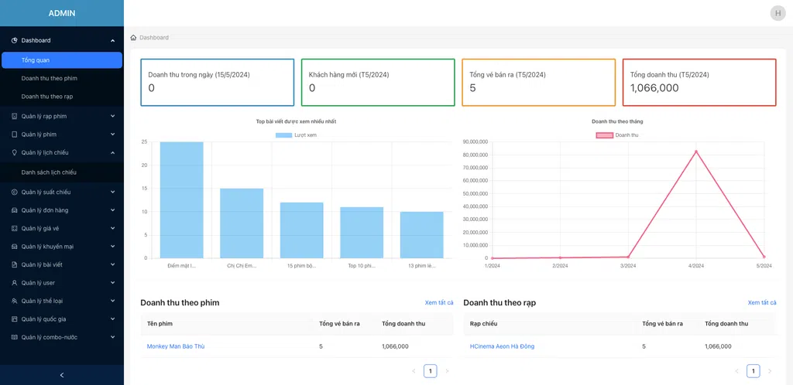Expand Quản lý phim chevron
This screenshot has width=793, height=385.
click(112, 135)
